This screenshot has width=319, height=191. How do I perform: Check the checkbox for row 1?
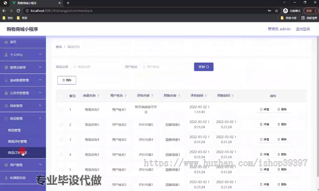[x=61, y=110]
